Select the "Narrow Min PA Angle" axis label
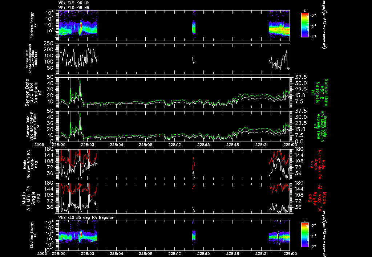This screenshot has height=257, width=372. pyautogui.click(x=30, y=164)
